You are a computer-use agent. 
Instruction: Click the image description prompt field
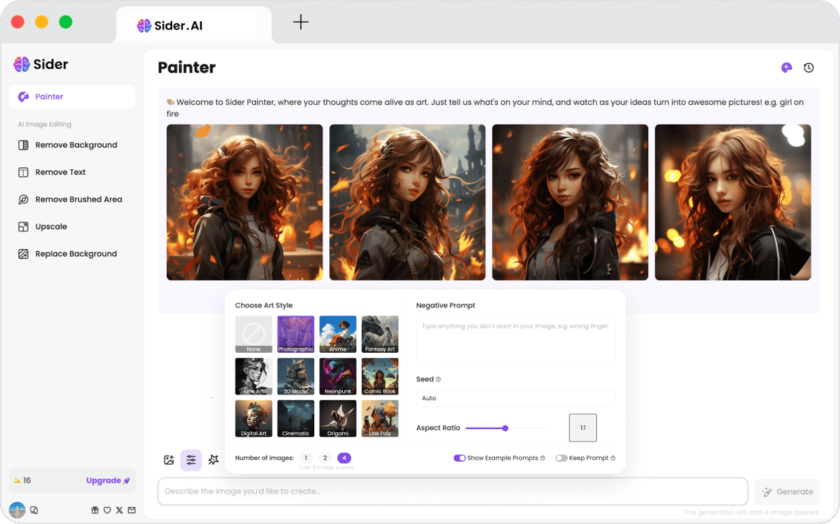(453, 491)
